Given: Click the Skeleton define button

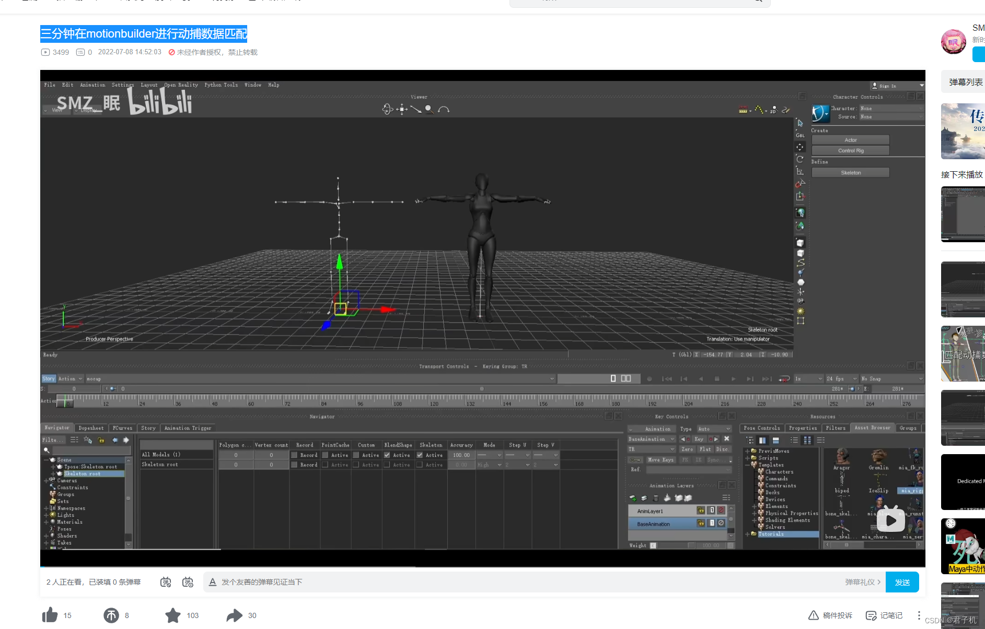Looking at the screenshot, I should pyautogui.click(x=850, y=173).
